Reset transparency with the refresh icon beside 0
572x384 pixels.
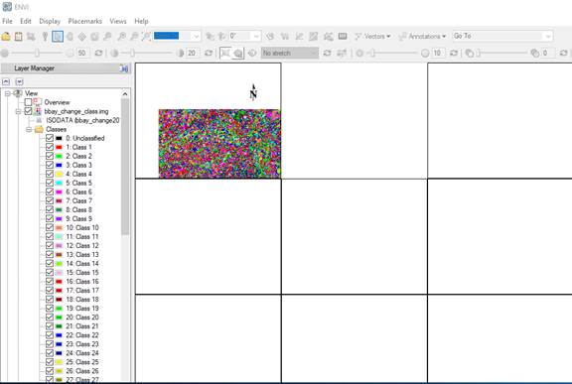(x=563, y=53)
